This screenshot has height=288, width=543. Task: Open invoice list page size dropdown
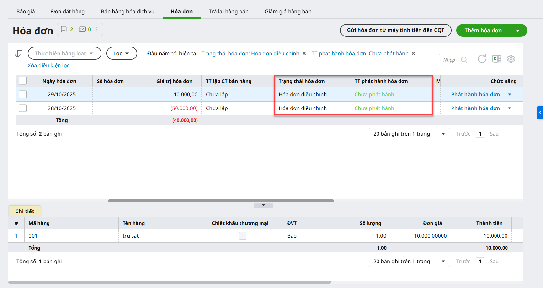(x=409, y=134)
